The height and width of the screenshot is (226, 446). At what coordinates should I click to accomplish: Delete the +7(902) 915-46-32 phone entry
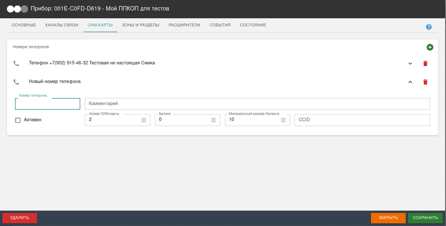click(425, 63)
